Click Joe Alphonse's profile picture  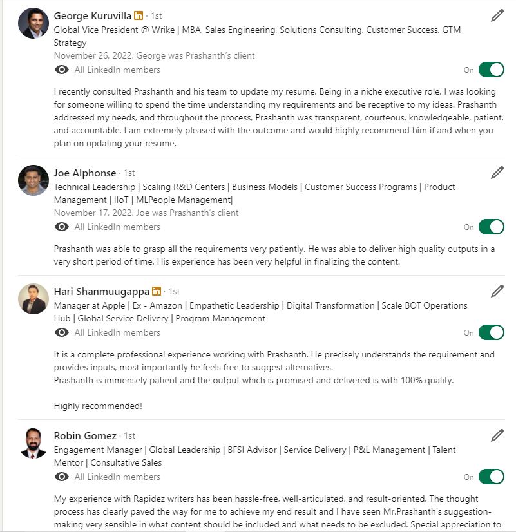(33, 180)
